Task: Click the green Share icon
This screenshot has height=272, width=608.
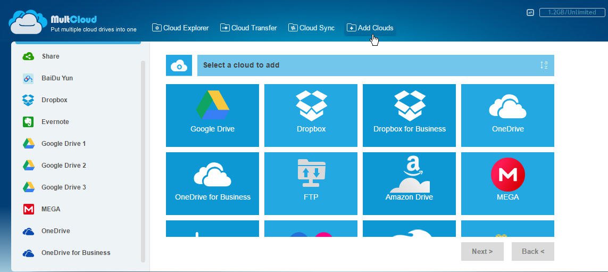Action: click(28, 56)
